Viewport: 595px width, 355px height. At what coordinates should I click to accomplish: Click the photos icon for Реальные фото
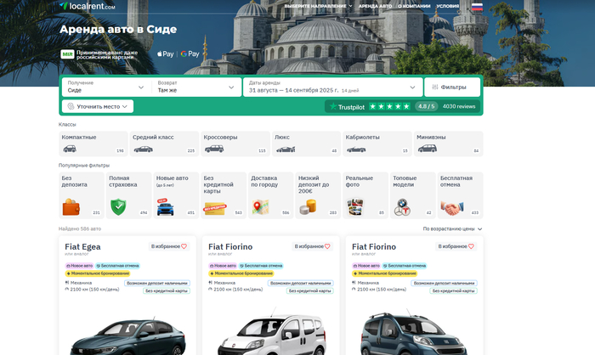[x=355, y=207]
